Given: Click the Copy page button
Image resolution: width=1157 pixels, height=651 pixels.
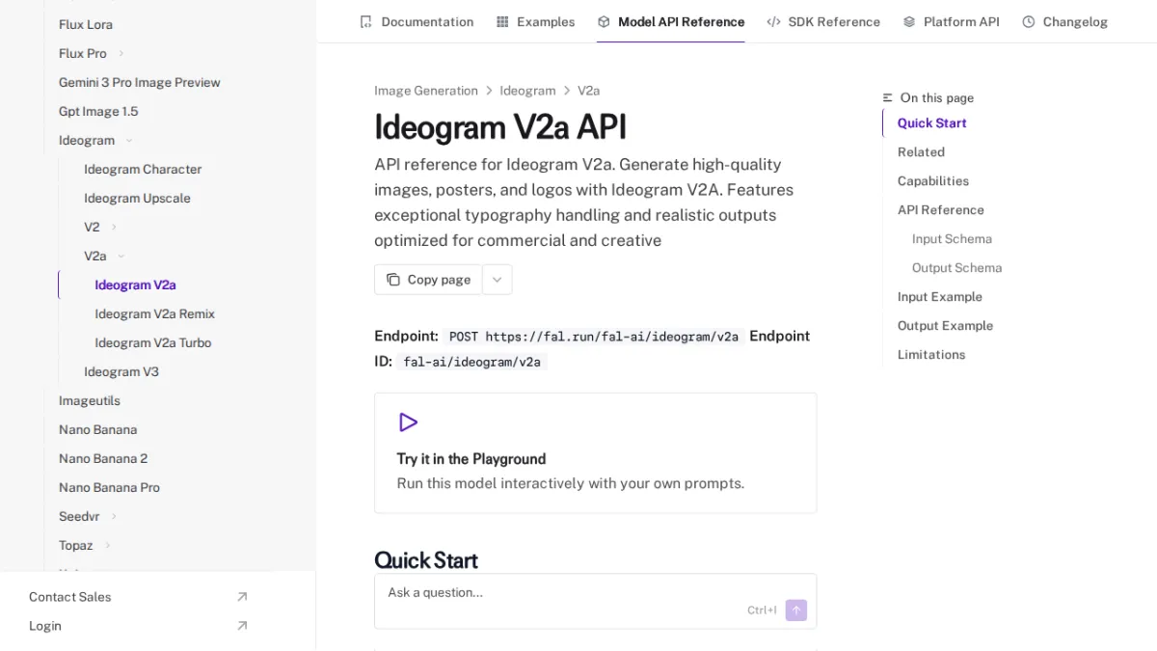Looking at the screenshot, I should 428,280.
